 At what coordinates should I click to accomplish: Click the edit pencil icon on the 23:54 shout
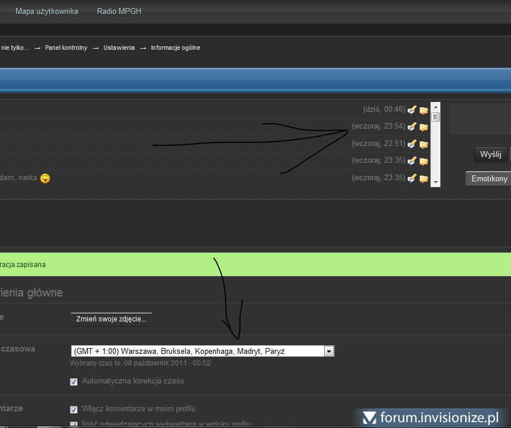tap(412, 126)
